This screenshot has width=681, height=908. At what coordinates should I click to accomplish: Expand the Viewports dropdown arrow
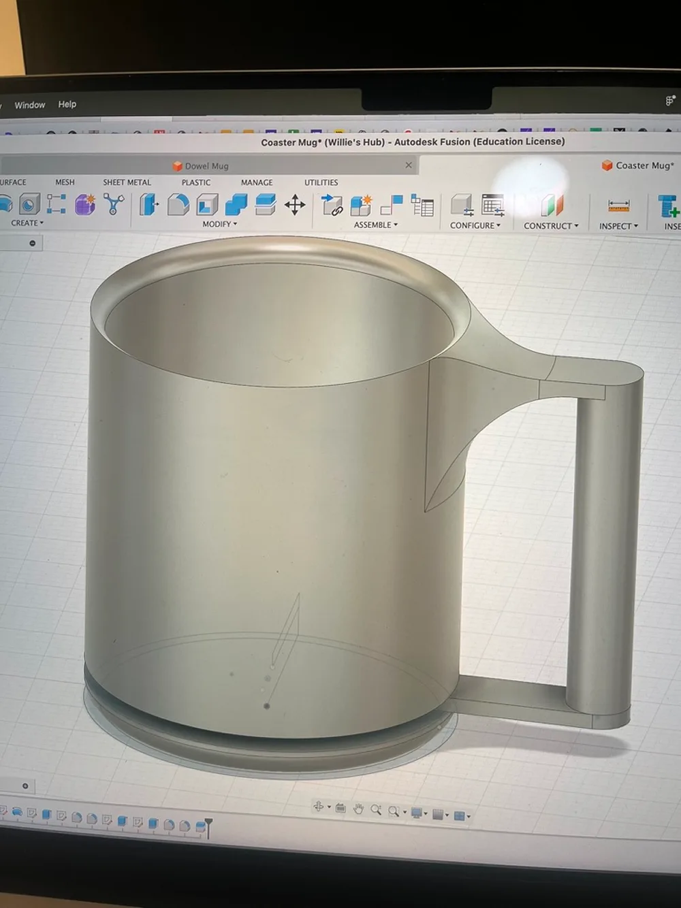click(x=469, y=817)
